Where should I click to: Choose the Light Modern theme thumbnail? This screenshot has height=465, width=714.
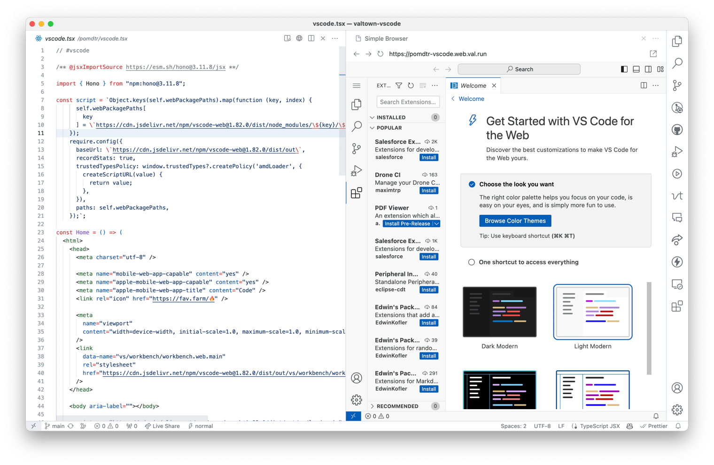(593, 312)
